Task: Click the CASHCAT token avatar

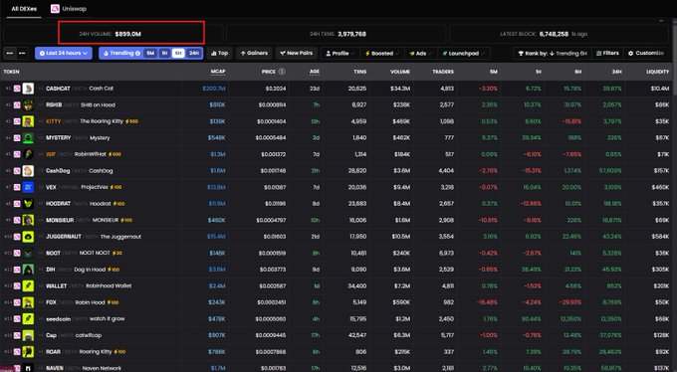Action: (x=28, y=89)
